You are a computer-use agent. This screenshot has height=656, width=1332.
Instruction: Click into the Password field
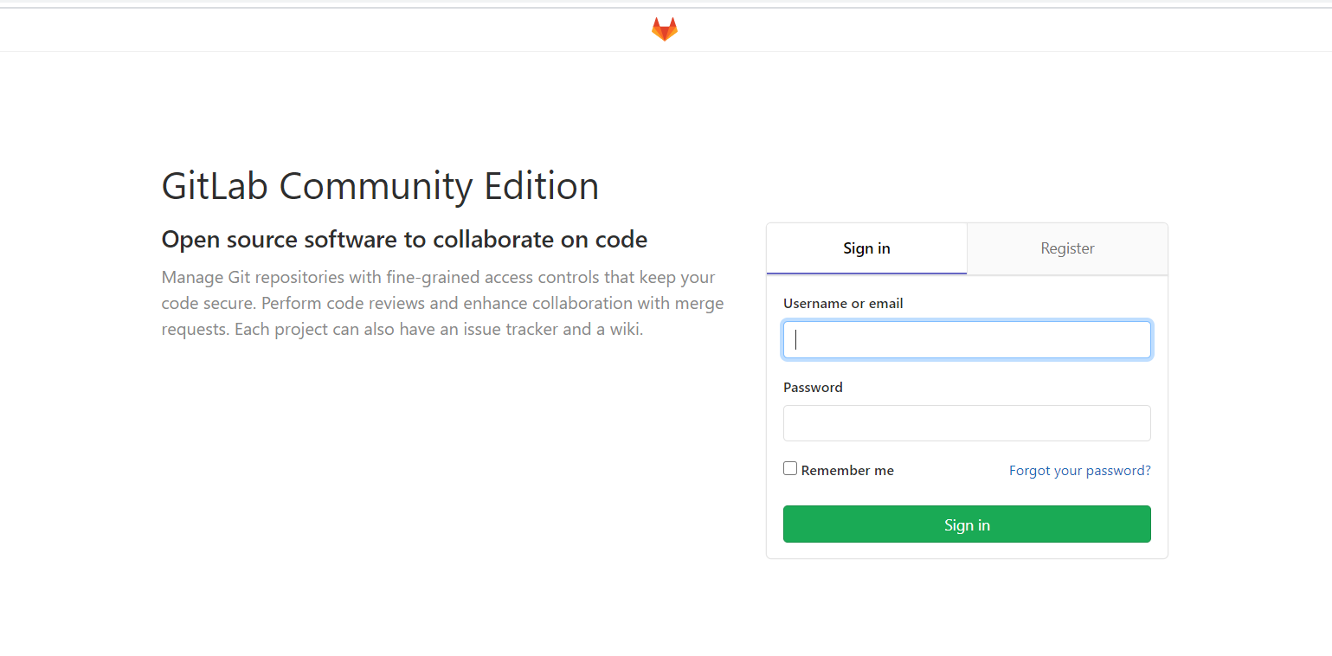tap(967, 423)
